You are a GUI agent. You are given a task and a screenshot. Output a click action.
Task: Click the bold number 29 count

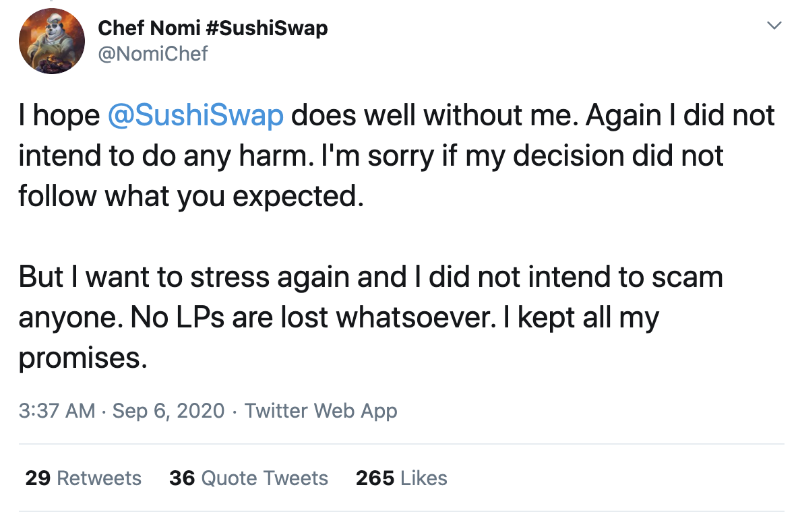point(38,478)
